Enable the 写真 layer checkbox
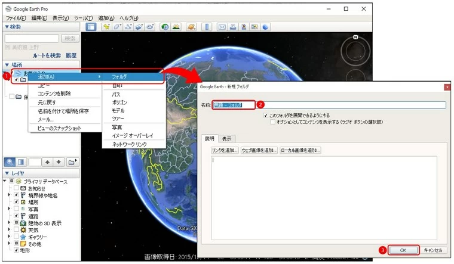The image size is (454, 264). pyautogui.click(x=17, y=209)
